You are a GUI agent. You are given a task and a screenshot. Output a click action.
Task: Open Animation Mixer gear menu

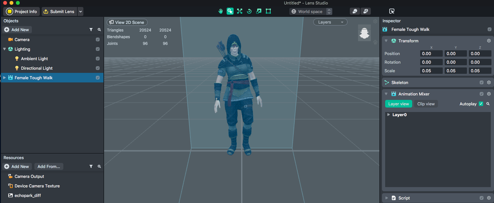coord(489,94)
